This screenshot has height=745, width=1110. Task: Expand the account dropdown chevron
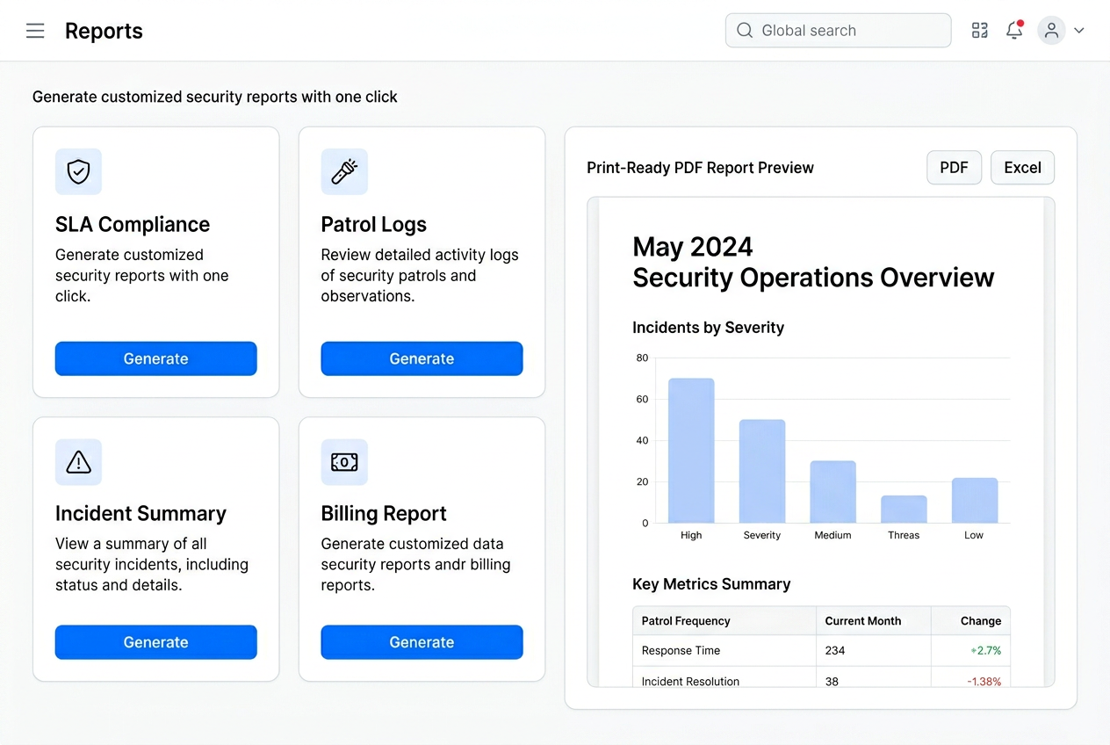click(1079, 31)
